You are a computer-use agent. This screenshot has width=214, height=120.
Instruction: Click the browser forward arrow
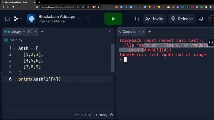pos(8,7)
